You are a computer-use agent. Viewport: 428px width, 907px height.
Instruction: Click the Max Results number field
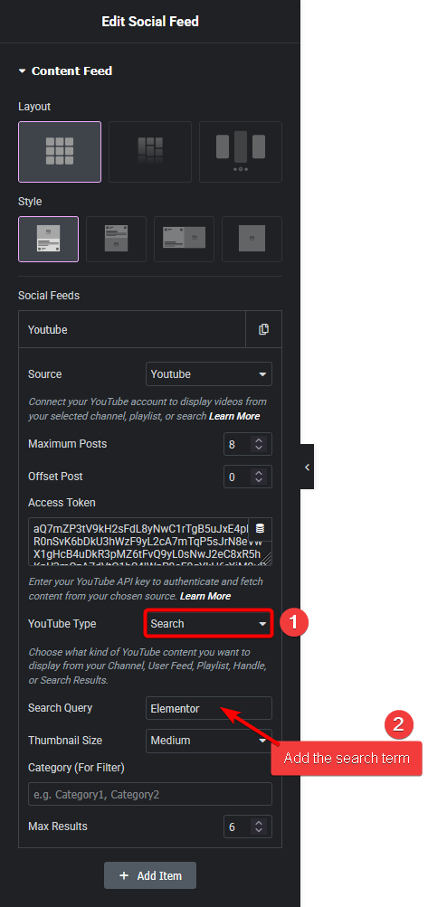248,827
